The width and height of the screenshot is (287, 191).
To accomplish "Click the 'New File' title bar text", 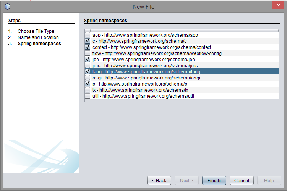I will click(144, 7).
